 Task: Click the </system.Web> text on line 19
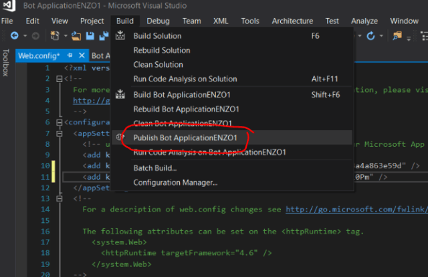(x=122, y=264)
